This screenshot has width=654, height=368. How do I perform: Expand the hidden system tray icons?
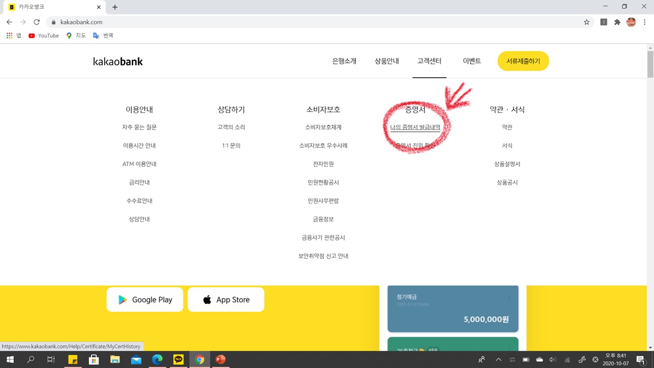point(499,359)
